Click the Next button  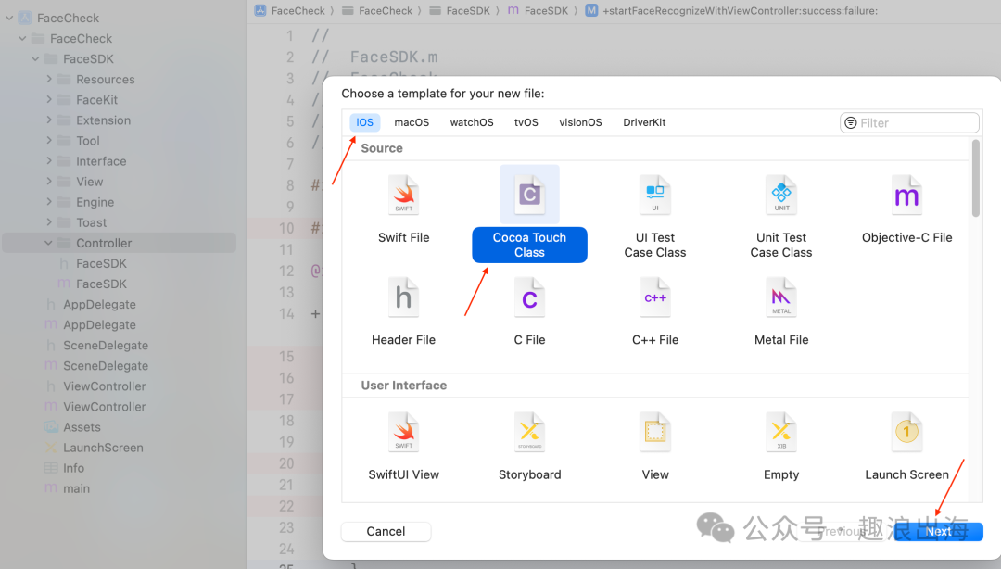938,531
